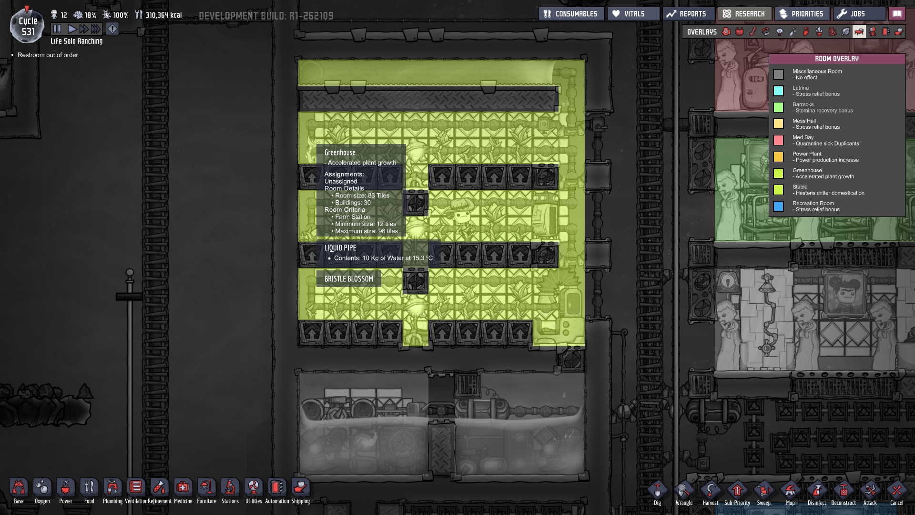Select the Wrangle tool
This screenshot has height=515, width=915.
[x=683, y=491]
